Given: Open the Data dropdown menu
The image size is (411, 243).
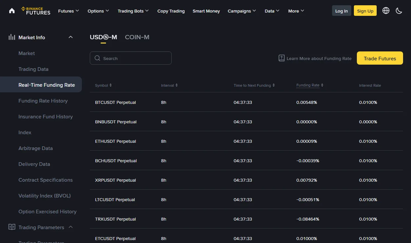Looking at the screenshot, I should pos(272,11).
